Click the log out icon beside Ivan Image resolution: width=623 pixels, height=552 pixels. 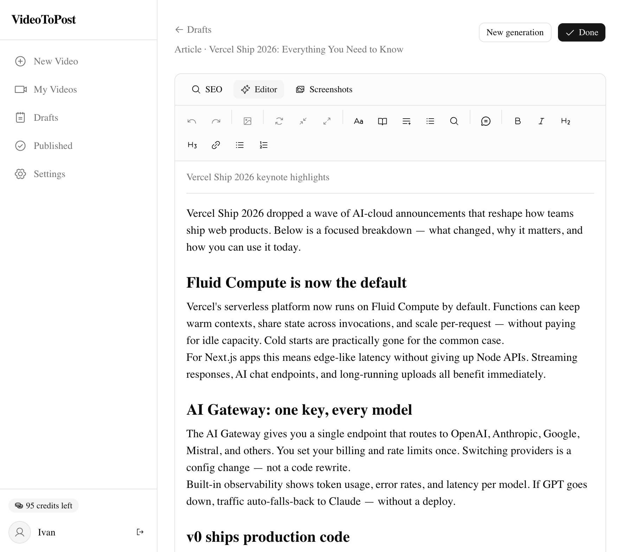click(x=140, y=532)
